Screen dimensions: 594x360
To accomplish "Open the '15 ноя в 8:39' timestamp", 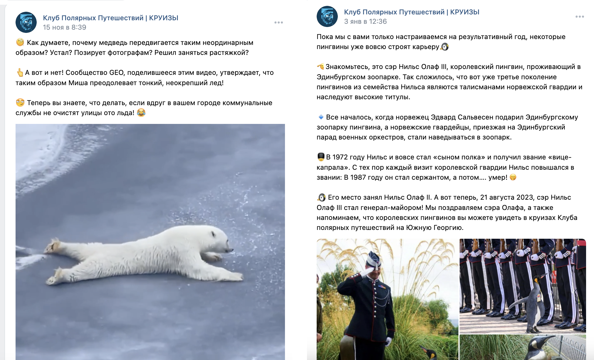I will click(x=65, y=27).
